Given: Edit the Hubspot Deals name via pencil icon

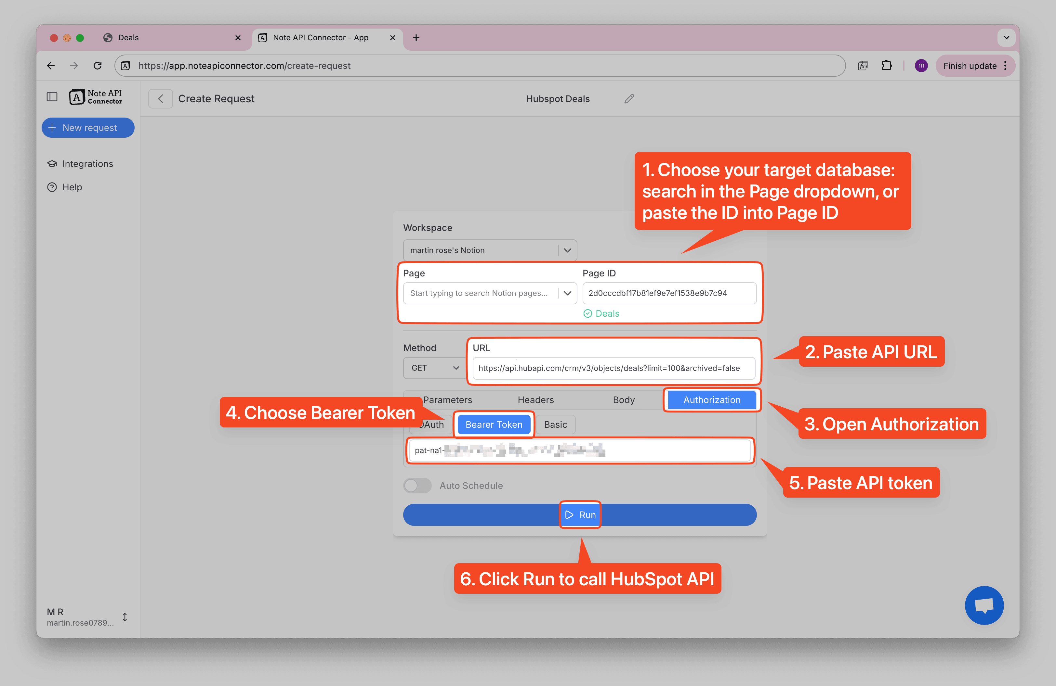Looking at the screenshot, I should (629, 98).
